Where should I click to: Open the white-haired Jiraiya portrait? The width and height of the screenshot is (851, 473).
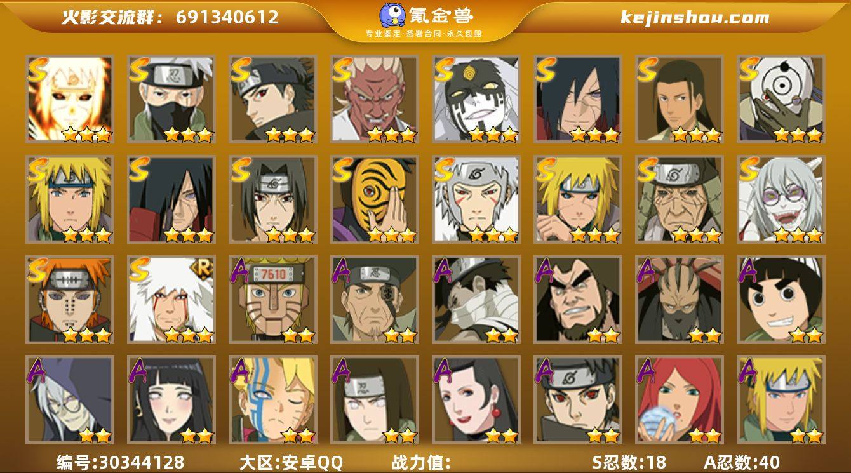point(171,300)
